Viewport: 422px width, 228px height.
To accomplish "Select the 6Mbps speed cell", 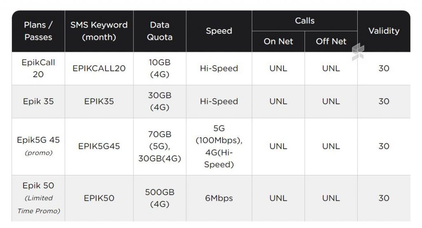I will tap(219, 198).
